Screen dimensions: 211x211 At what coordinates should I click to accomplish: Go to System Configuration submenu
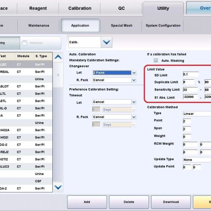[x=163, y=25]
